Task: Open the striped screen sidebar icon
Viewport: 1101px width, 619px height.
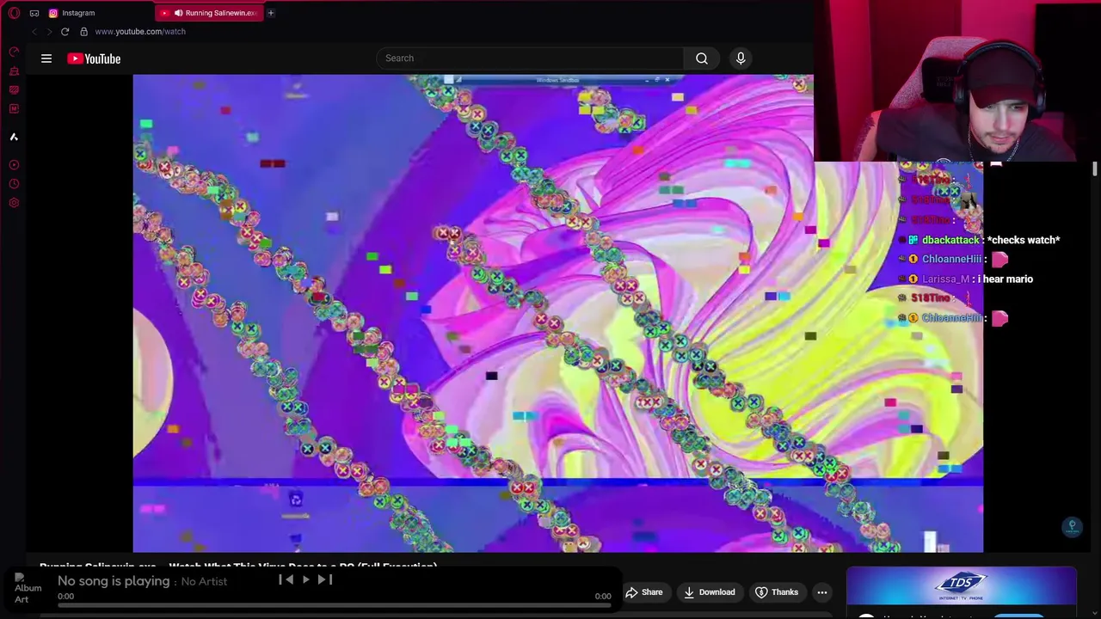Action: point(14,90)
